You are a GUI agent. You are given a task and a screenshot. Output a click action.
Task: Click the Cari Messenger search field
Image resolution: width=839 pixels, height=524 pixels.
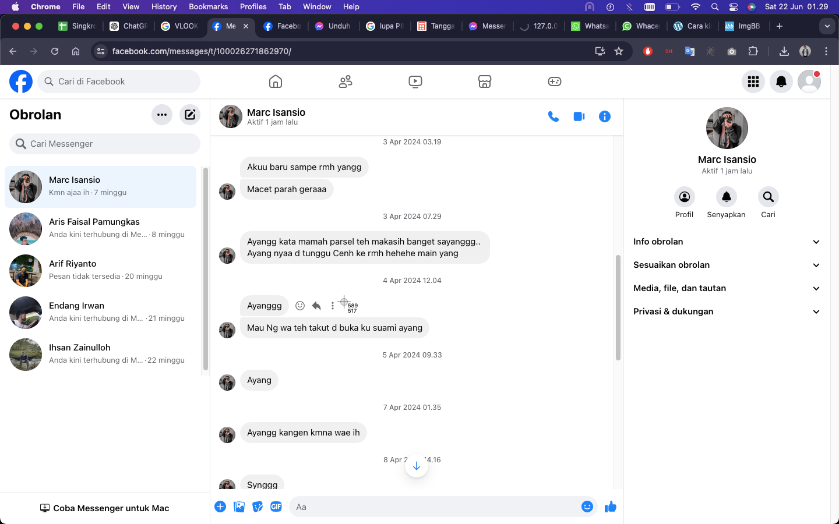click(105, 144)
